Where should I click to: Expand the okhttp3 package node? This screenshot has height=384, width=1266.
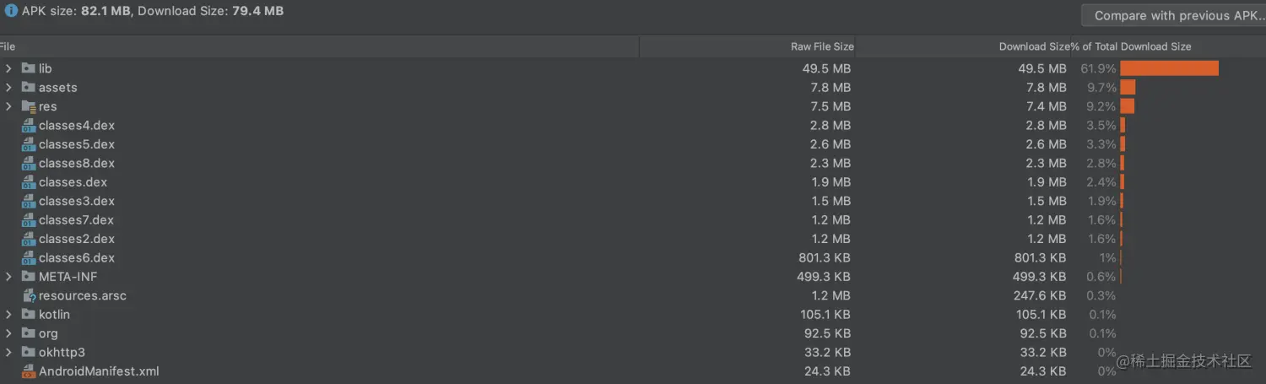pos(8,353)
